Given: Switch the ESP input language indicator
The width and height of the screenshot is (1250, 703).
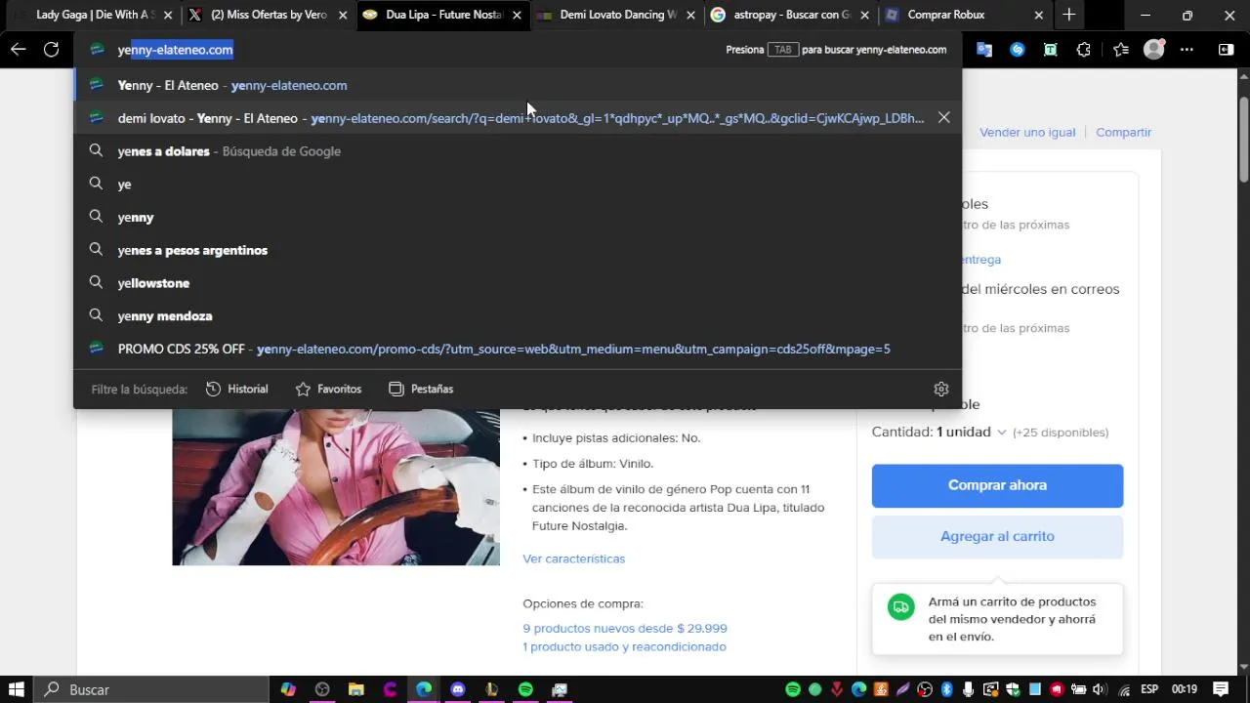Looking at the screenshot, I should pos(1150,689).
